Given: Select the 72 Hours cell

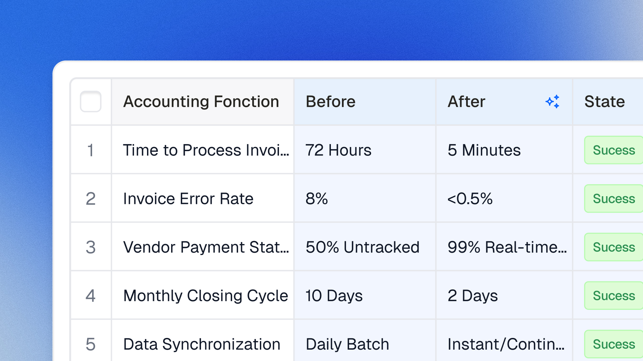Looking at the screenshot, I should (x=339, y=150).
